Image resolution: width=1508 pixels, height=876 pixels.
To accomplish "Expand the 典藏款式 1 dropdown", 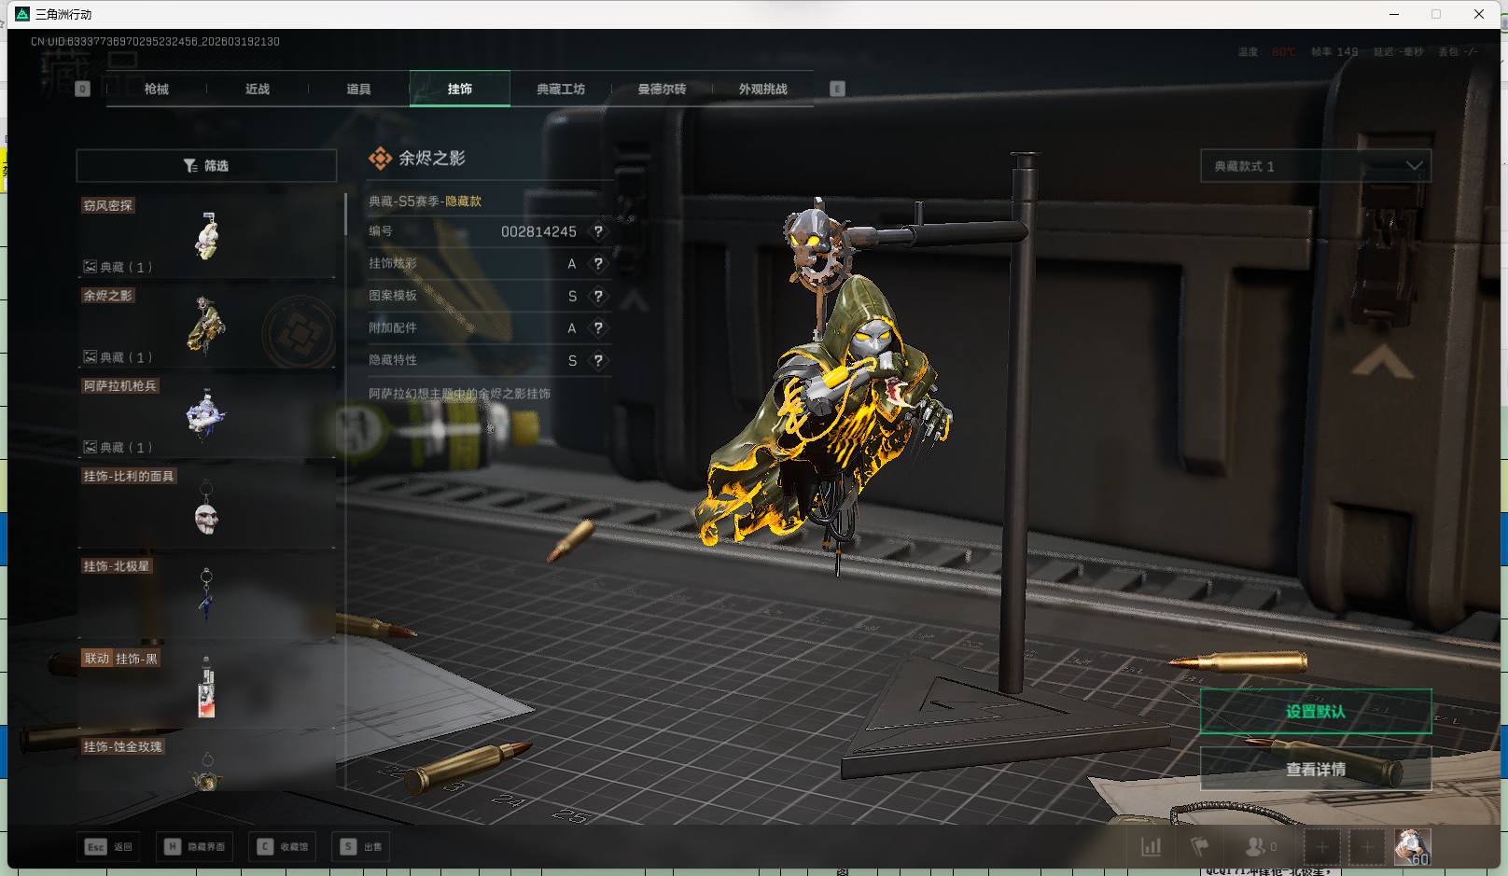I will (1315, 166).
